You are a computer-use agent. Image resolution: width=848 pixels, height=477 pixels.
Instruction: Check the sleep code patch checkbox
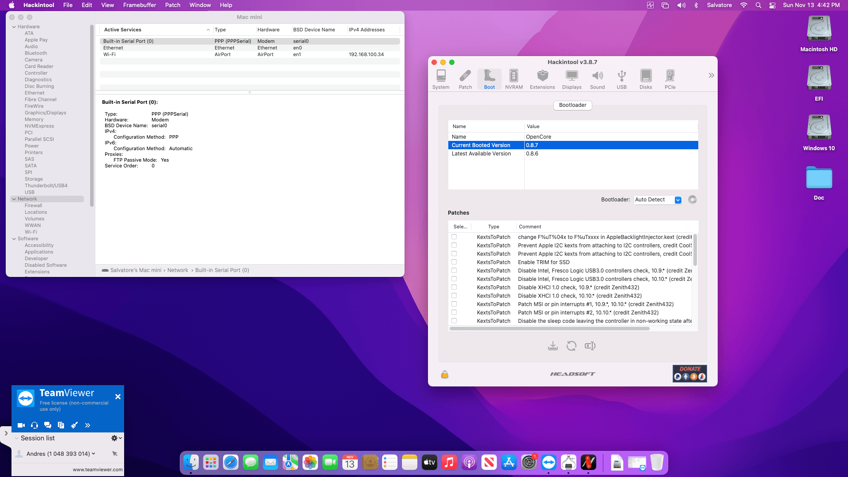(454, 321)
